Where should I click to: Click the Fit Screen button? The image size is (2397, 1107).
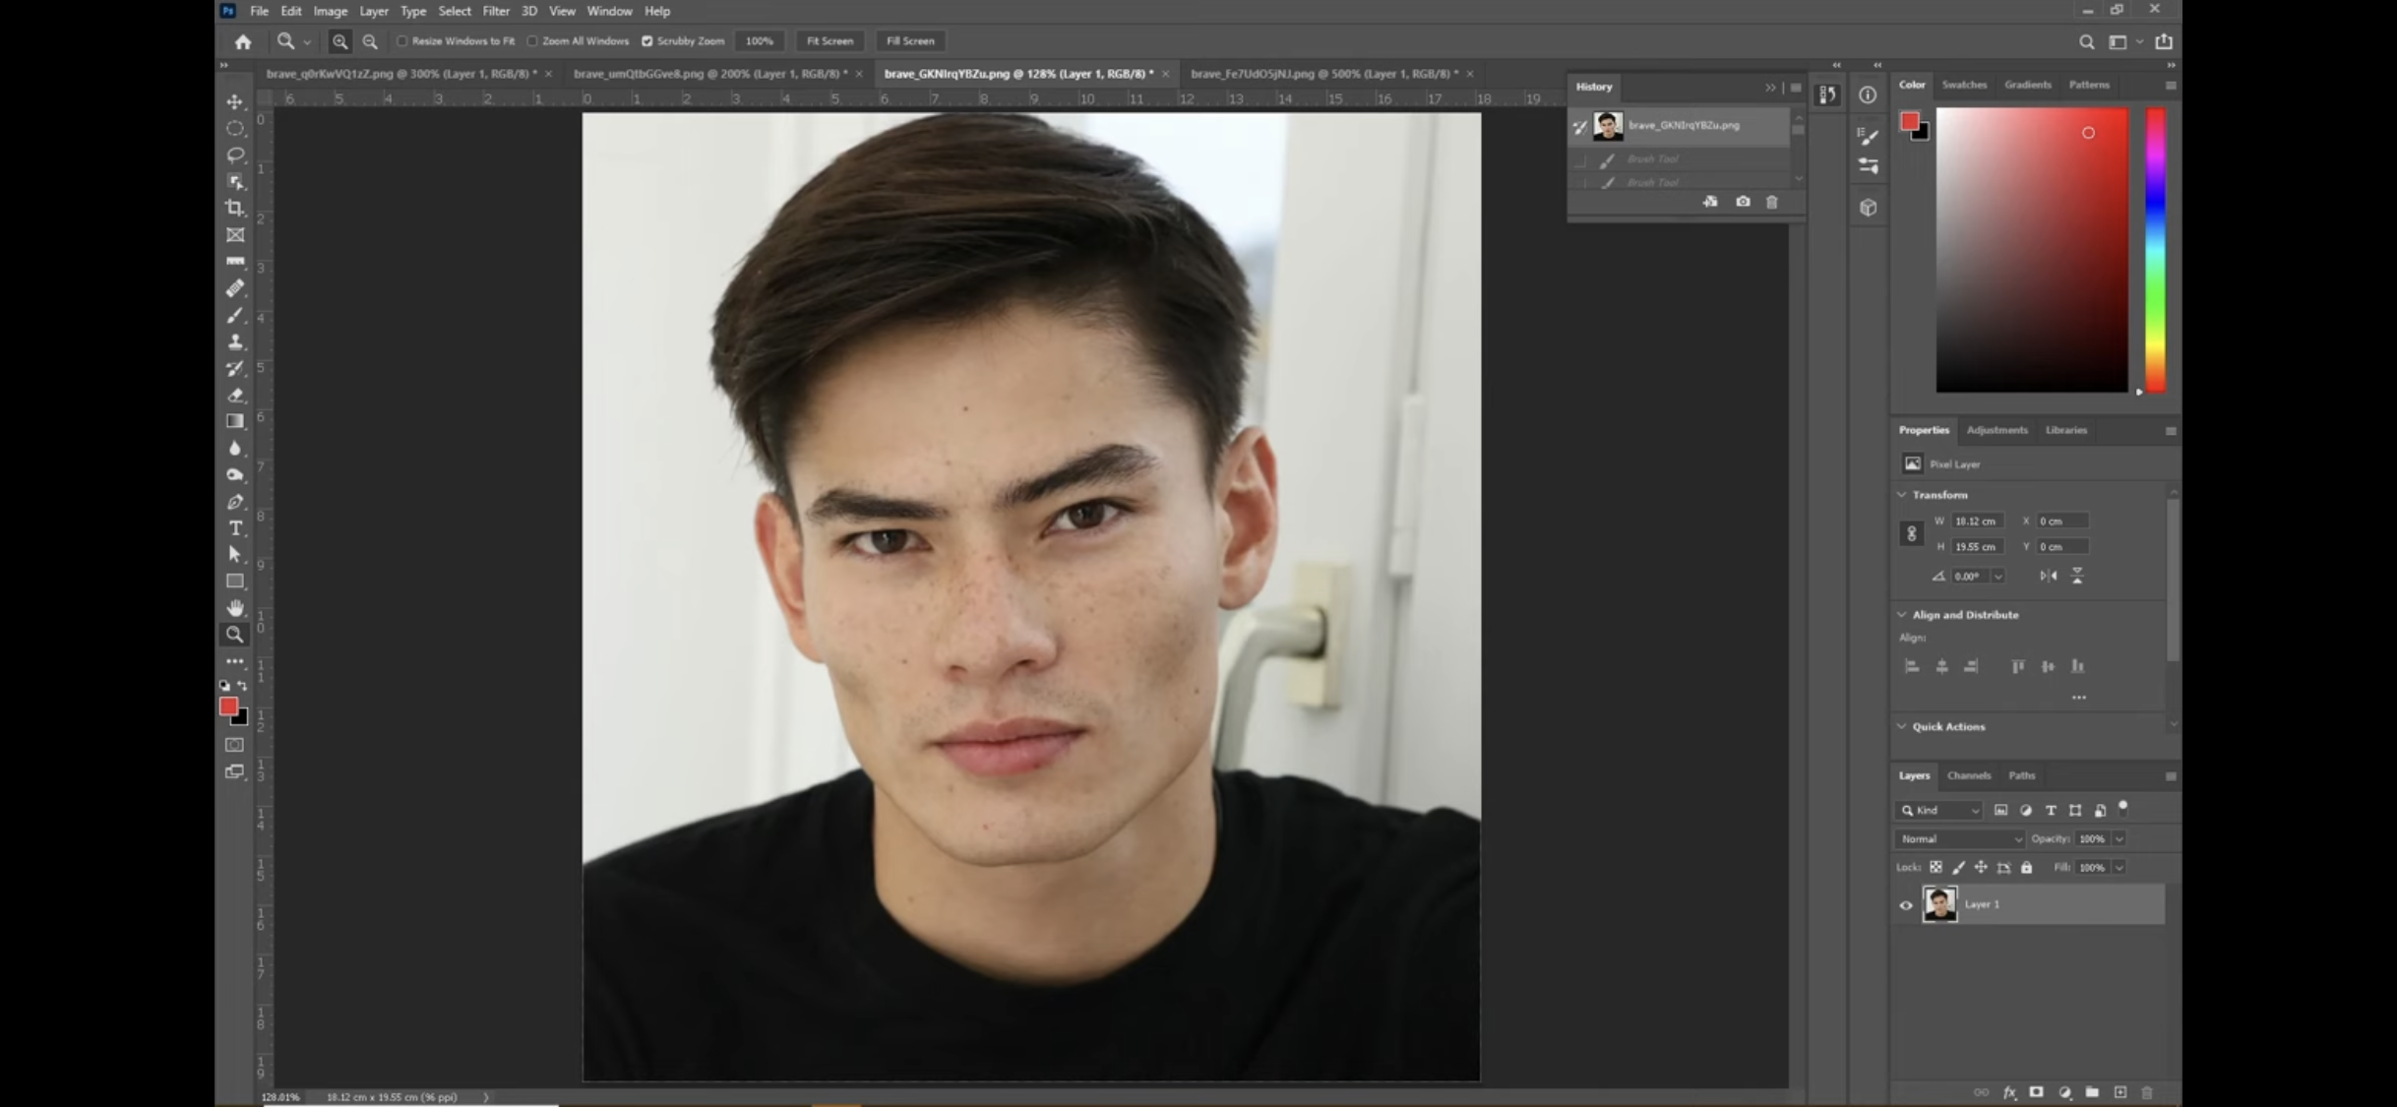click(x=830, y=41)
